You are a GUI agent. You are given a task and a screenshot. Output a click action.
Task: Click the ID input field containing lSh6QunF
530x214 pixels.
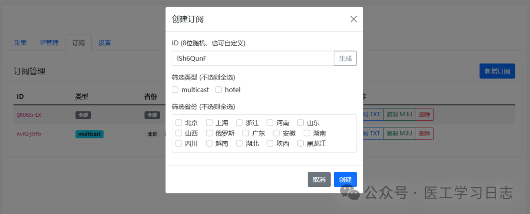click(x=253, y=58)
